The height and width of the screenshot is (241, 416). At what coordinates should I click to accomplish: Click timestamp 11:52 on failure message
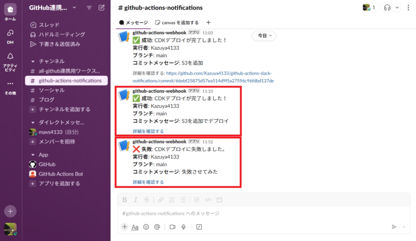coord(207,142)
